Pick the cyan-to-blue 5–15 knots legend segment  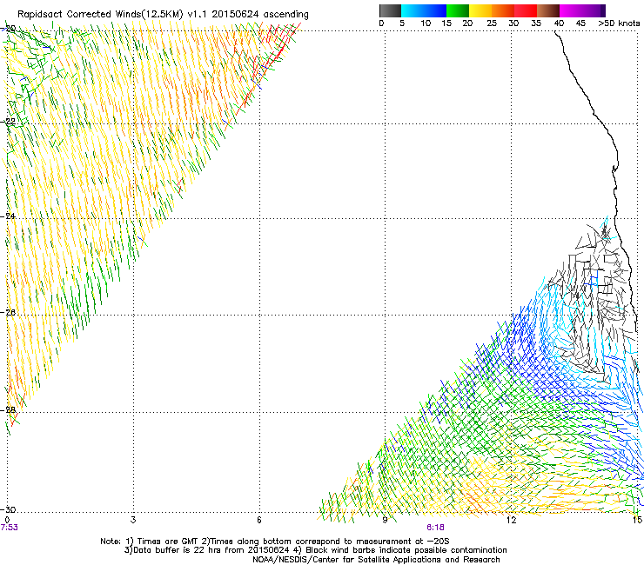coord(424,10)
